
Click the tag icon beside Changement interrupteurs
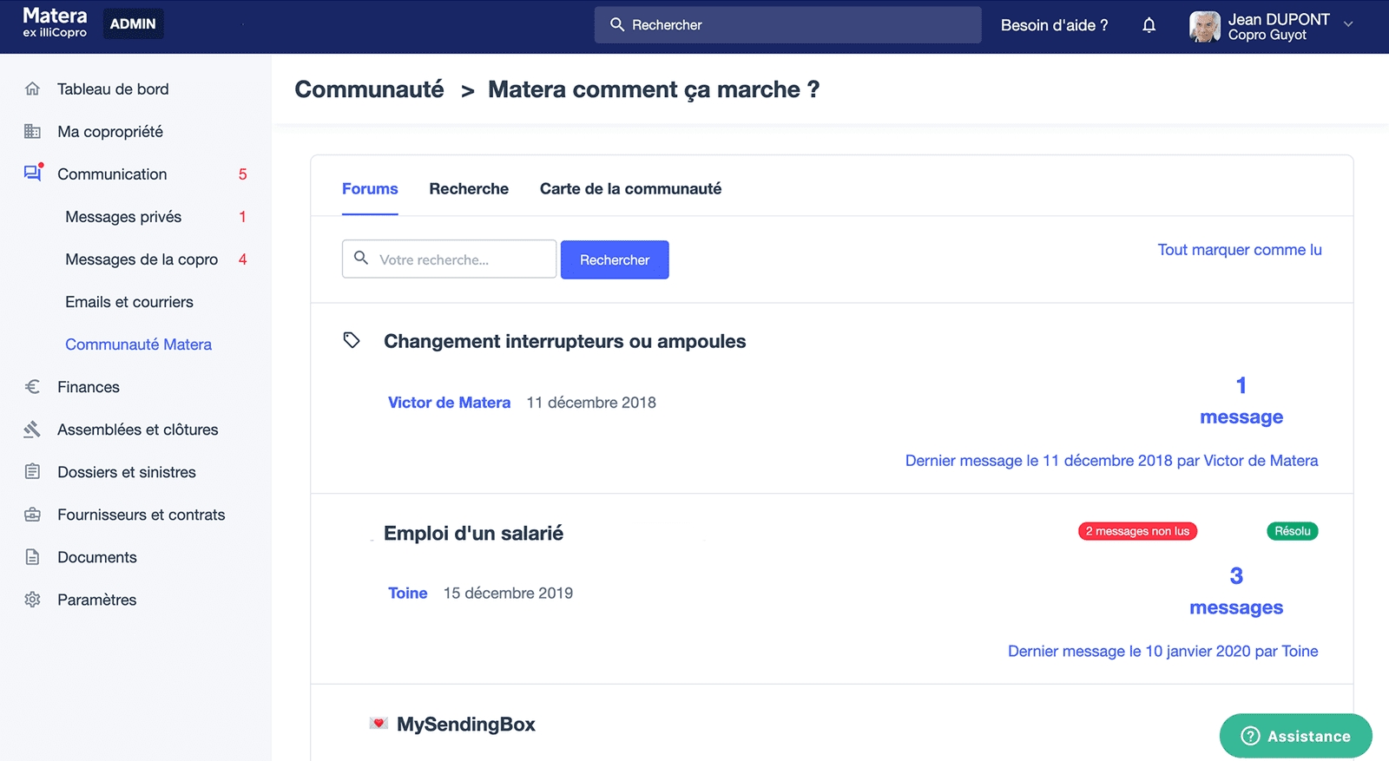tap(352, 340)
